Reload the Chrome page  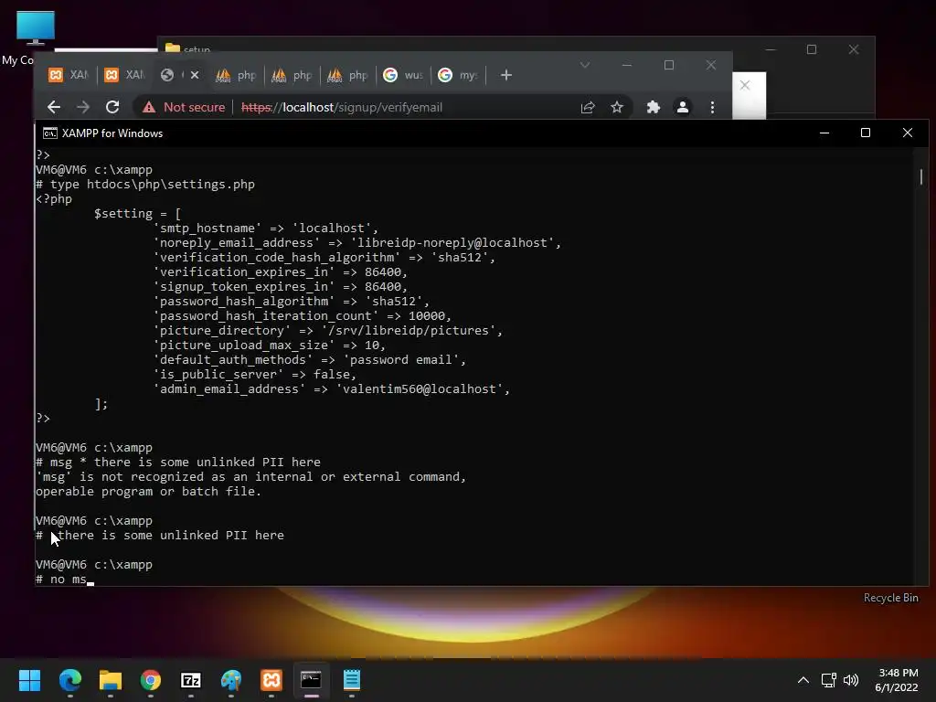[112, 107]
